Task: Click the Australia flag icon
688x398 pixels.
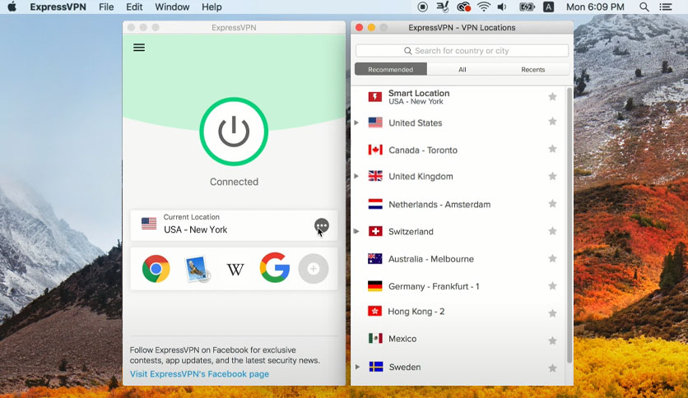Action: [x=375, y=258]
